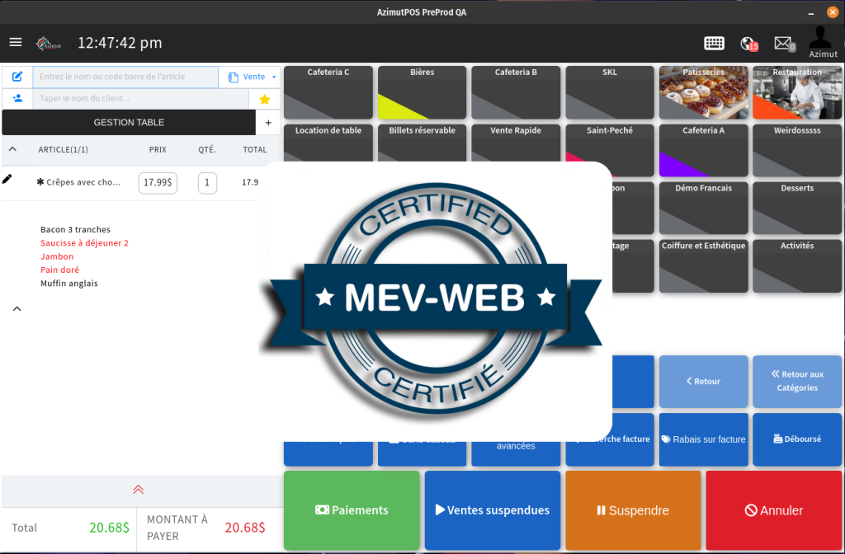Open the hamburger main menu
Image resolution: width=845 pixels, height=554 pixels.
[16, 43]
